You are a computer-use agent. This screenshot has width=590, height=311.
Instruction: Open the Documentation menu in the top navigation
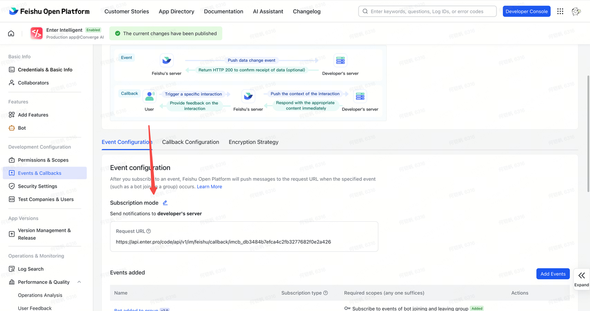point(224,12)
